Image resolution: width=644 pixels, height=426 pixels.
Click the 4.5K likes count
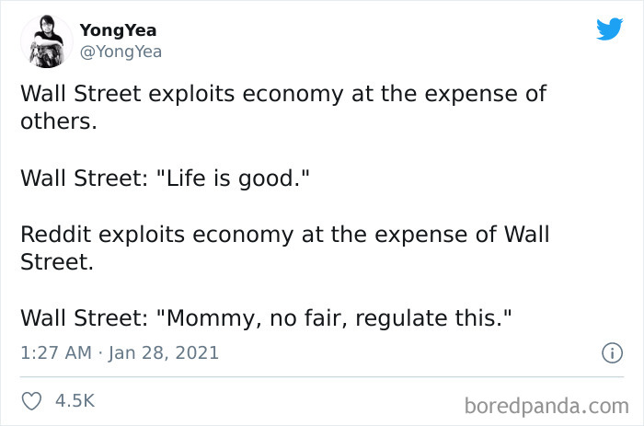[x=75, y=401]
